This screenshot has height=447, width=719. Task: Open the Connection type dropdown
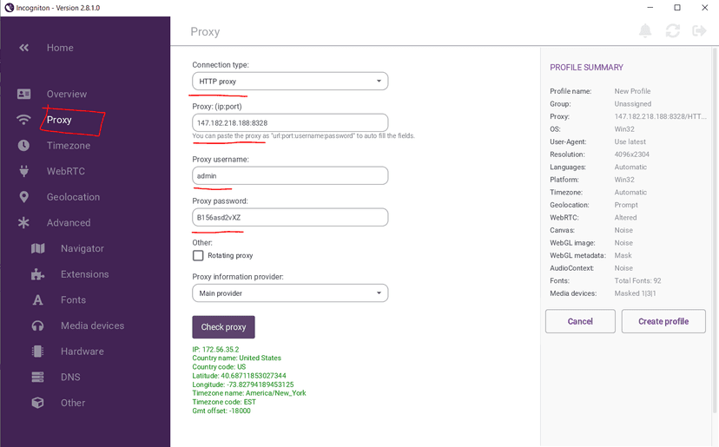tap(290, 82)
